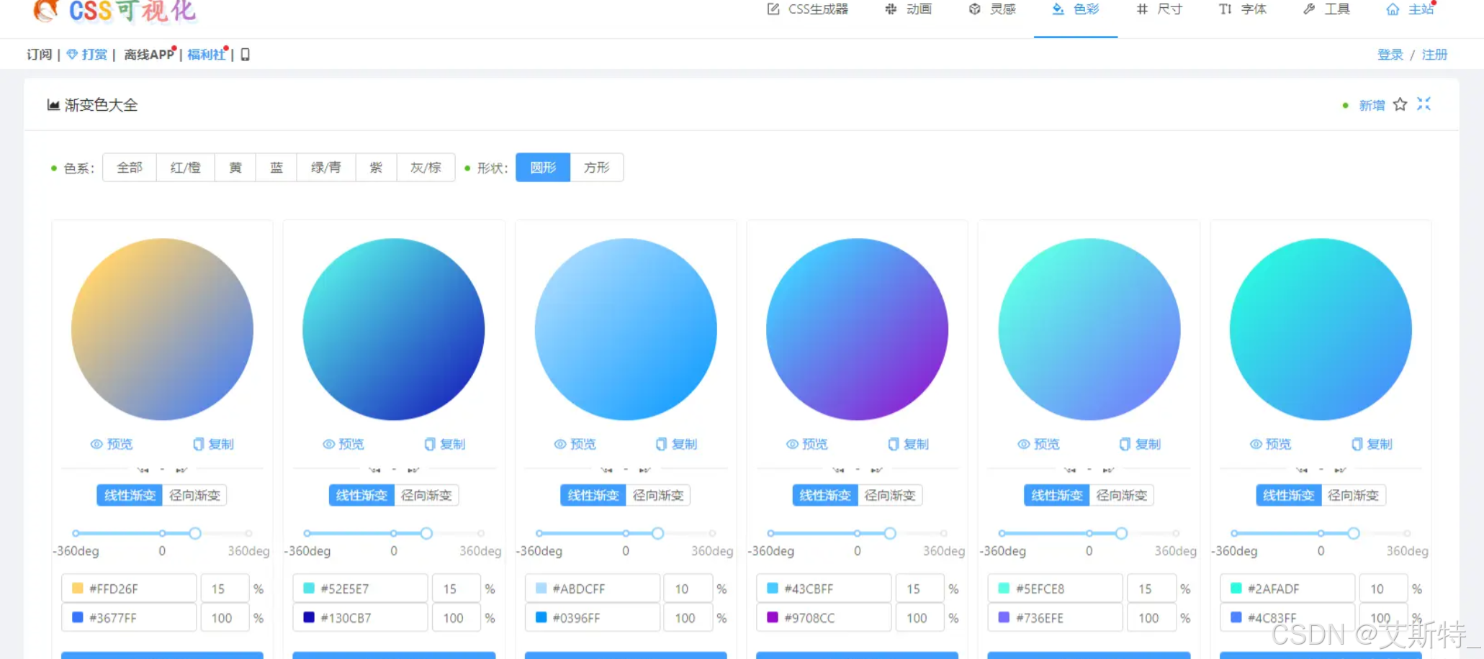Viewport: 1484px width, 659px height.
Task: Click the #0396FF color input field
Action: point(593,617)
